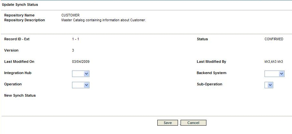Click the Master Catalog description text
Viewport: 292px width, 134px height.
[104, 20]
